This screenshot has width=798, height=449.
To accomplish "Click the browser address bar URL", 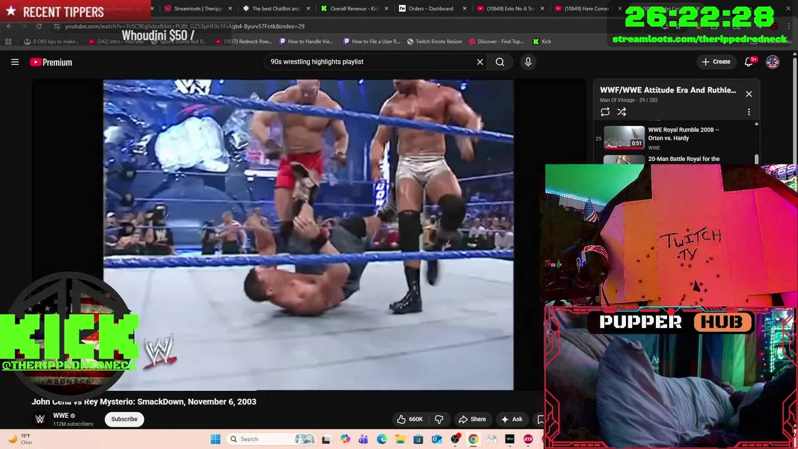I will pos(185,26).
